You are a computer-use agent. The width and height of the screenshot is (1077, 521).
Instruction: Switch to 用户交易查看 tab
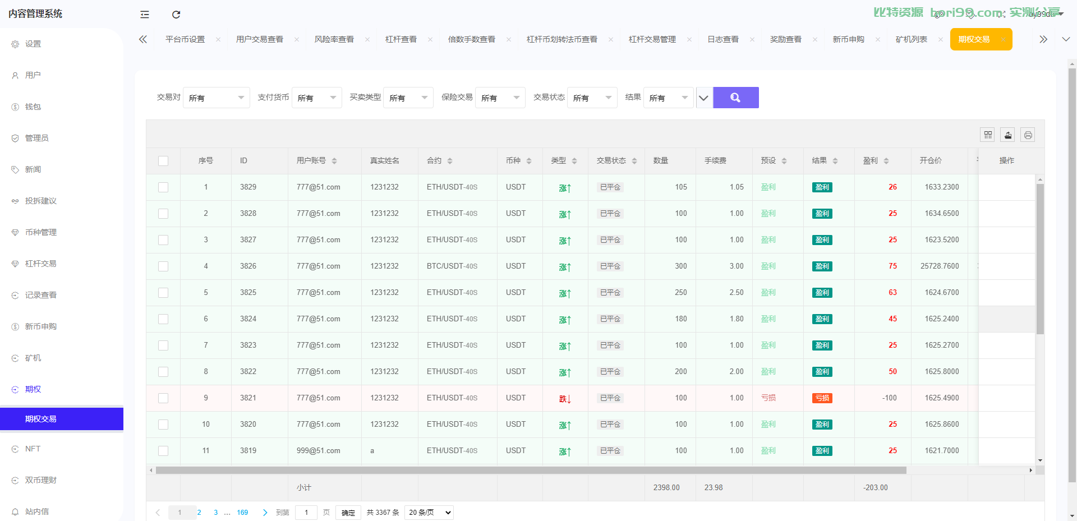pyautogui.click(x=260, y=39)
